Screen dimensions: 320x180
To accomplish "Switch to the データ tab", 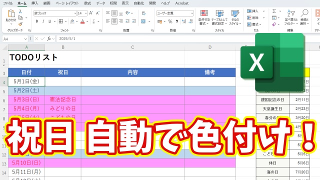I will (100, 3).
